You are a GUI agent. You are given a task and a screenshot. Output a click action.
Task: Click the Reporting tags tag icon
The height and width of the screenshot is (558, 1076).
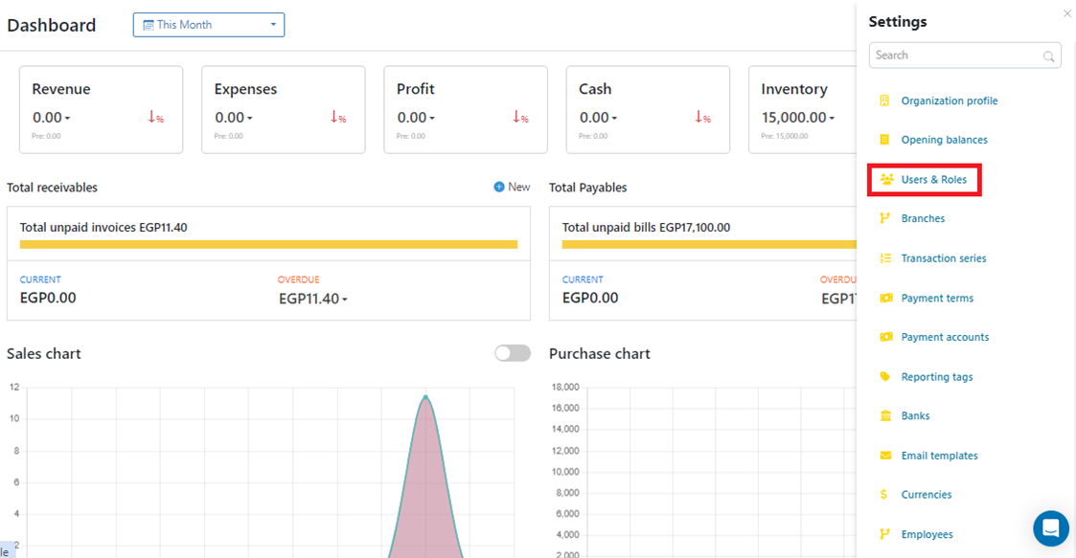click(x=884, y=377)
